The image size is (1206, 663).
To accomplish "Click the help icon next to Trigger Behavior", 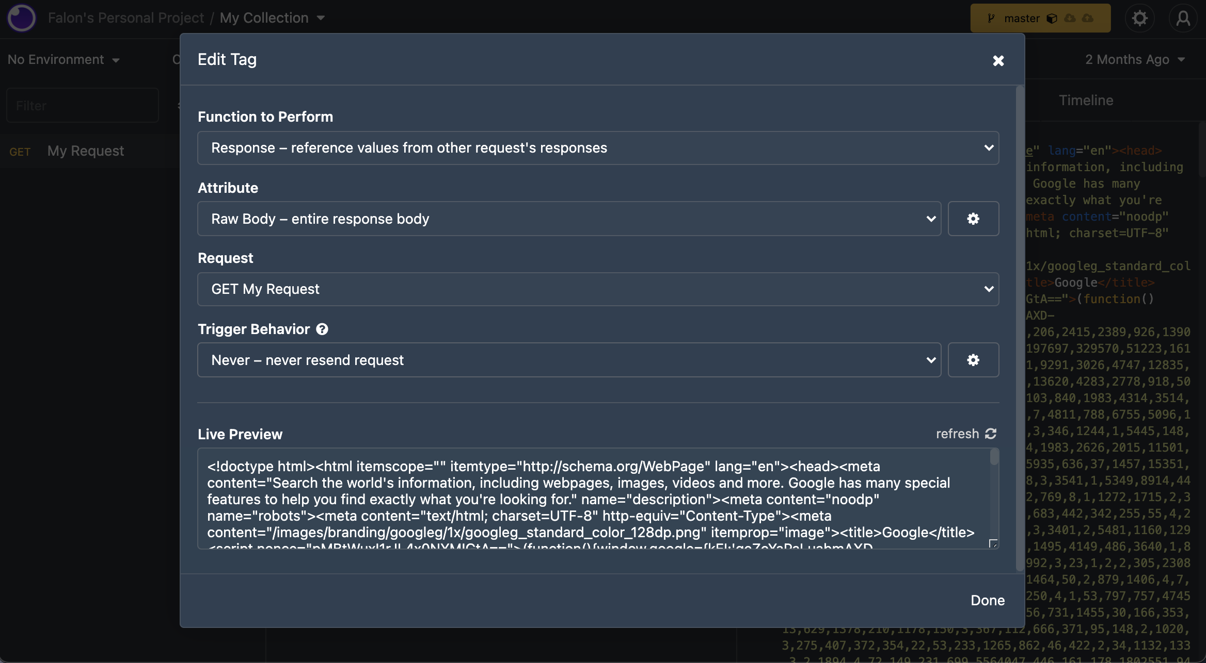I will tap(322, 329).
